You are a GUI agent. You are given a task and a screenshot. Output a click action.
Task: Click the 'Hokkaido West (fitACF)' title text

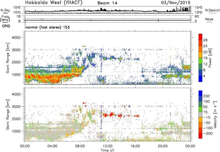[54, 2]
